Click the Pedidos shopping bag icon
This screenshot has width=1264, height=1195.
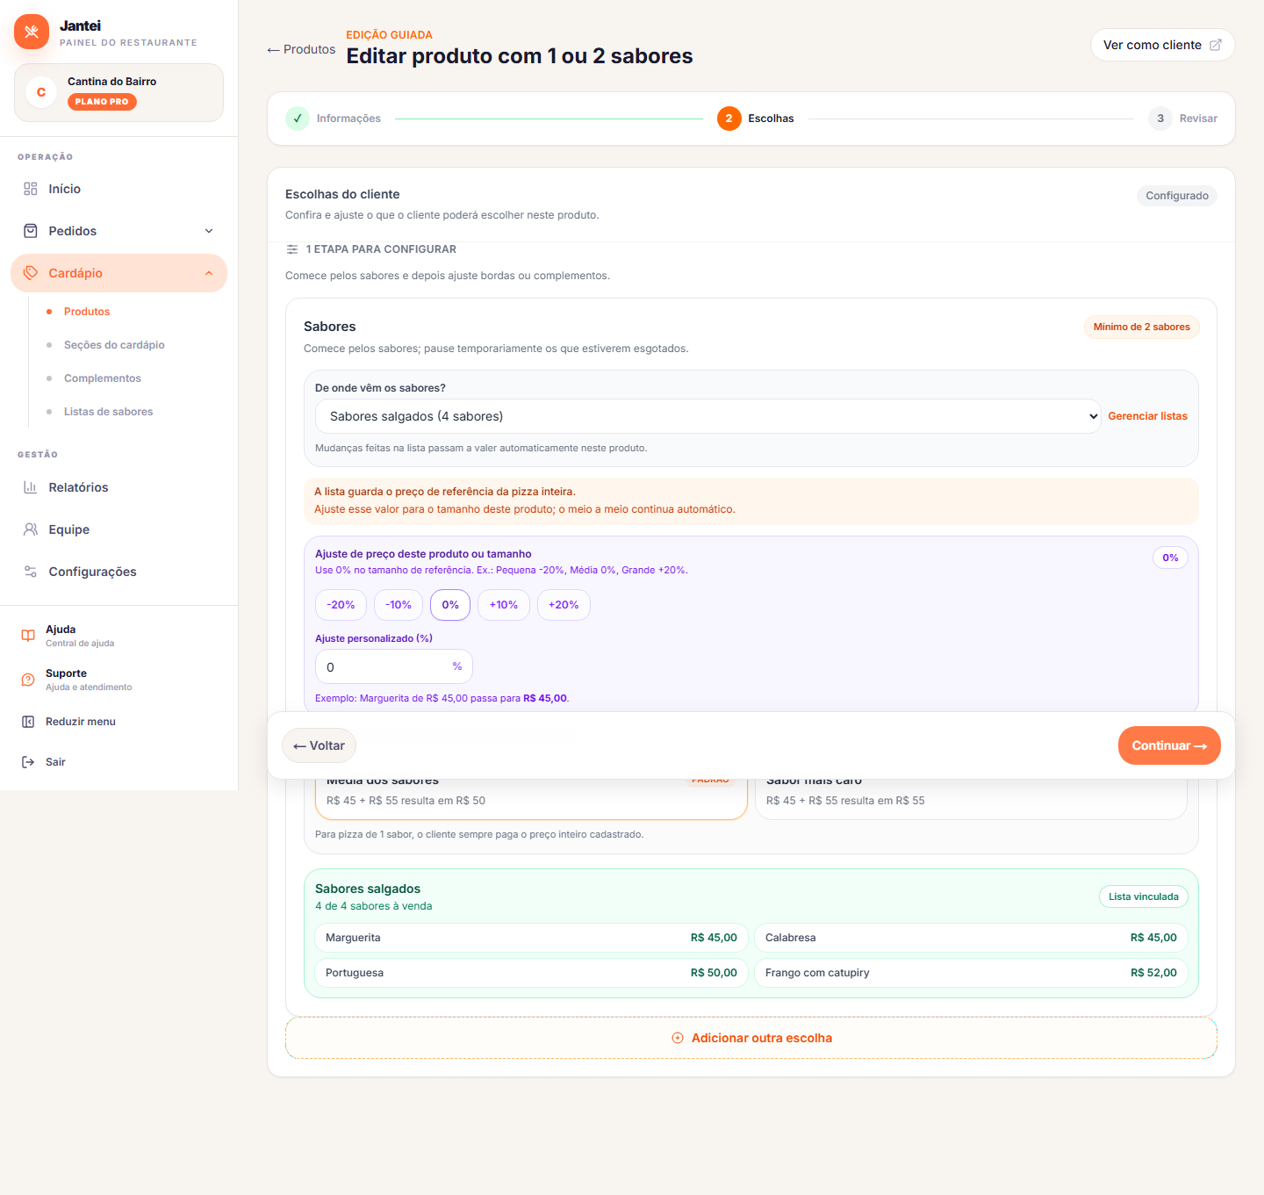(x=31, y=231)
